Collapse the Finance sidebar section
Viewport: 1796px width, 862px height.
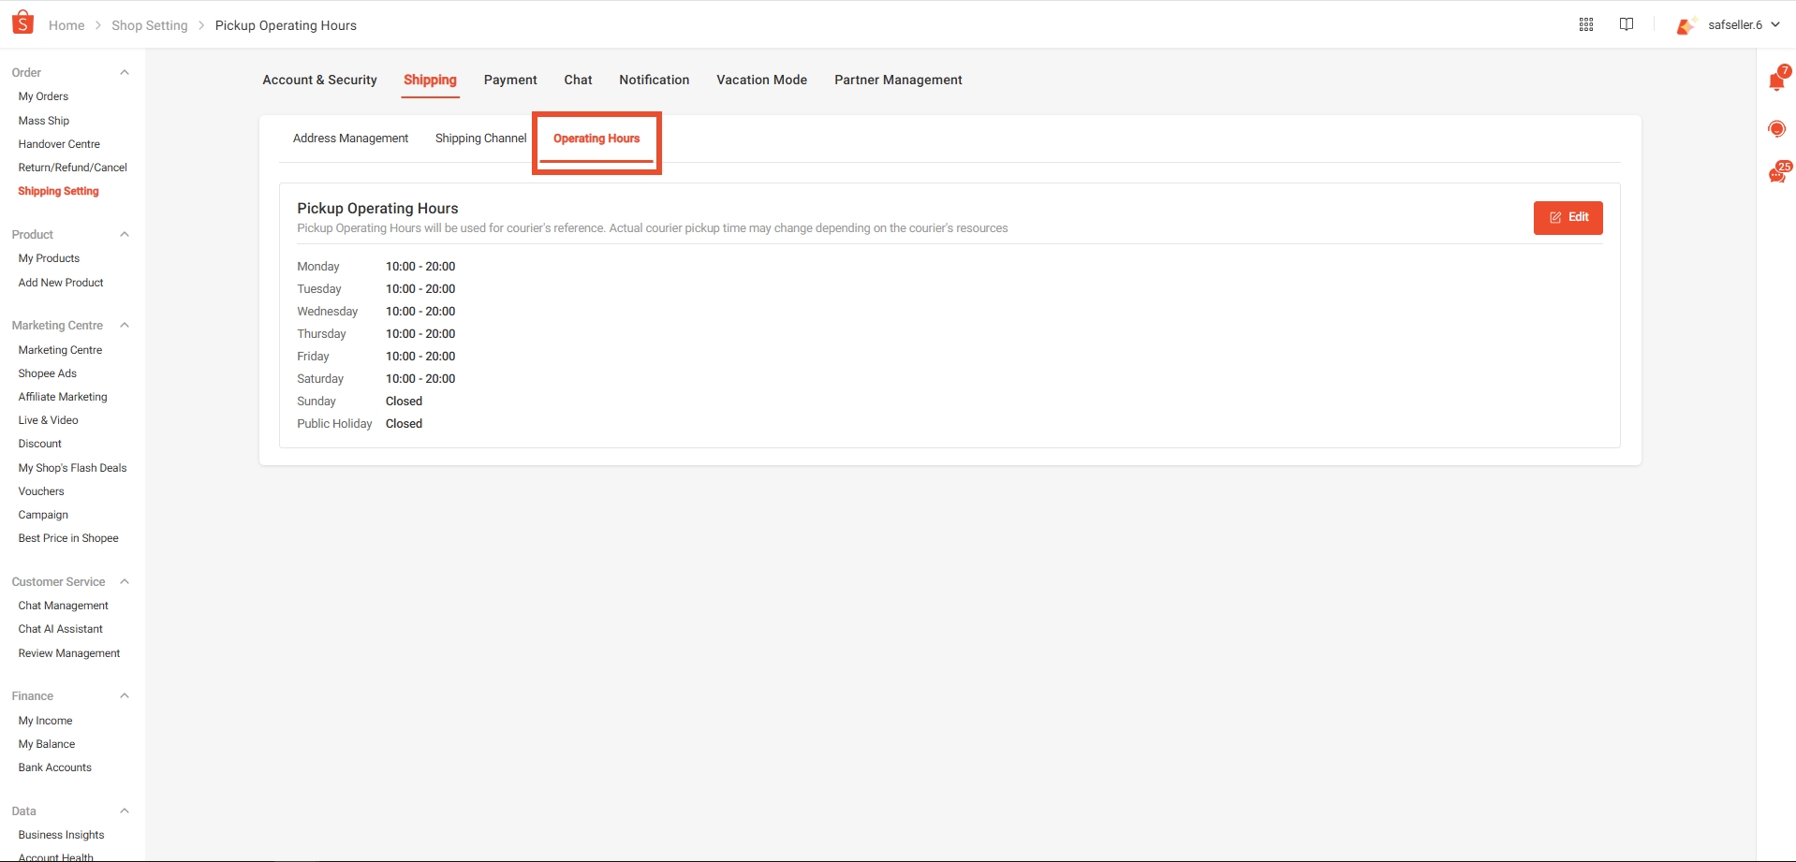125,695
